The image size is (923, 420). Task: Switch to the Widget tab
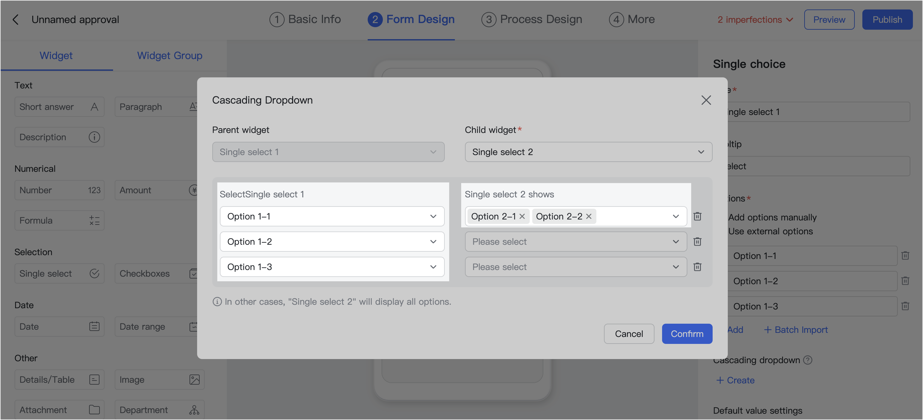(56, 56)
